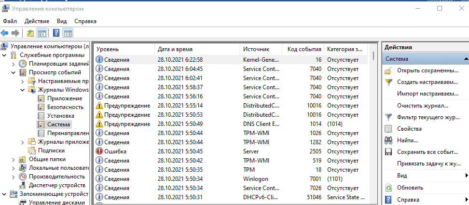The height and width of the screenshot is (205, 469).
Task: Collapse the Журналы Windows tree node
Action: click(x=22, y=90)
